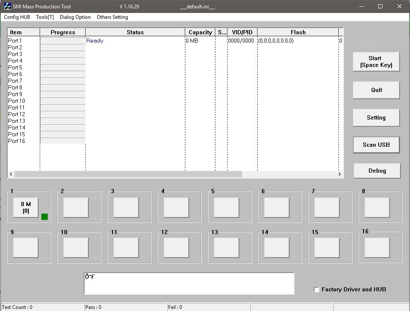Select the Port 8 row
Image resolution: width=410 pixels, height=311 pixels.
tap(175, 87)
